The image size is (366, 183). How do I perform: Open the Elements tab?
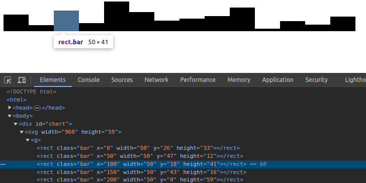(53, 80)
